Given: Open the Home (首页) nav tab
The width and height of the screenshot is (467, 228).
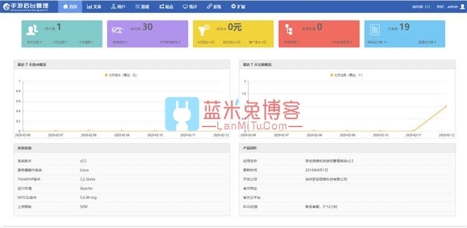Looking at the screenshot, I should (70, 7).
